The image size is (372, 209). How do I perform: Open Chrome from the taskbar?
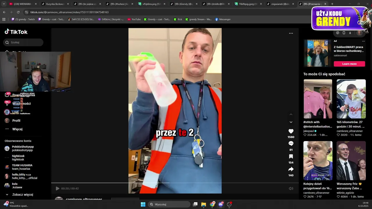pyautogui.click(x=212, y=204)
